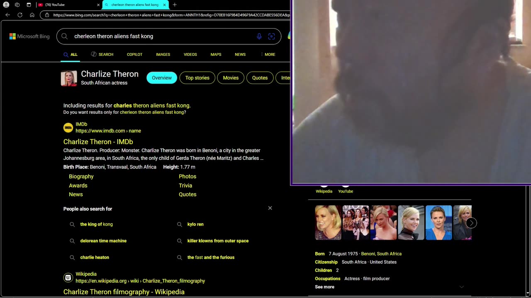
Task: Open Charlize Theron filmography - Wikipedia result
Action: click(124, 292)
